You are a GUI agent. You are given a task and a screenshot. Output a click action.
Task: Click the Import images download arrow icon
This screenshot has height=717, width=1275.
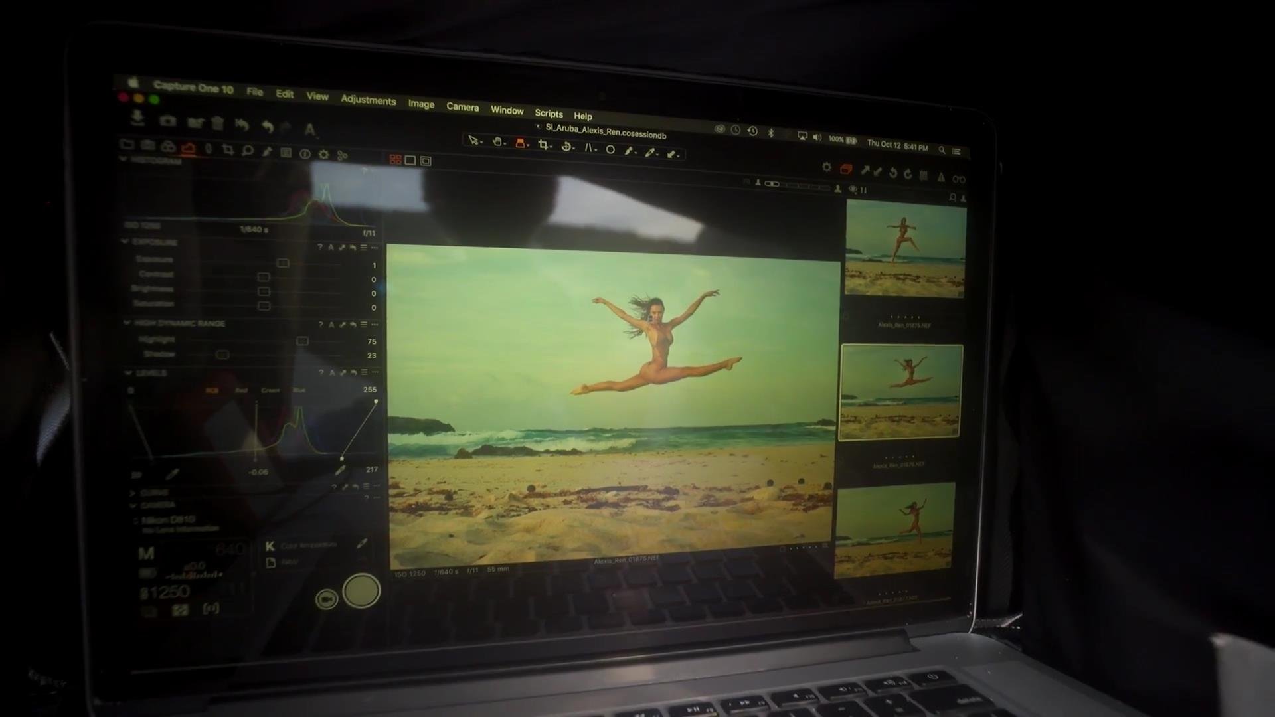pyautogui.click(x=137, y=118)
